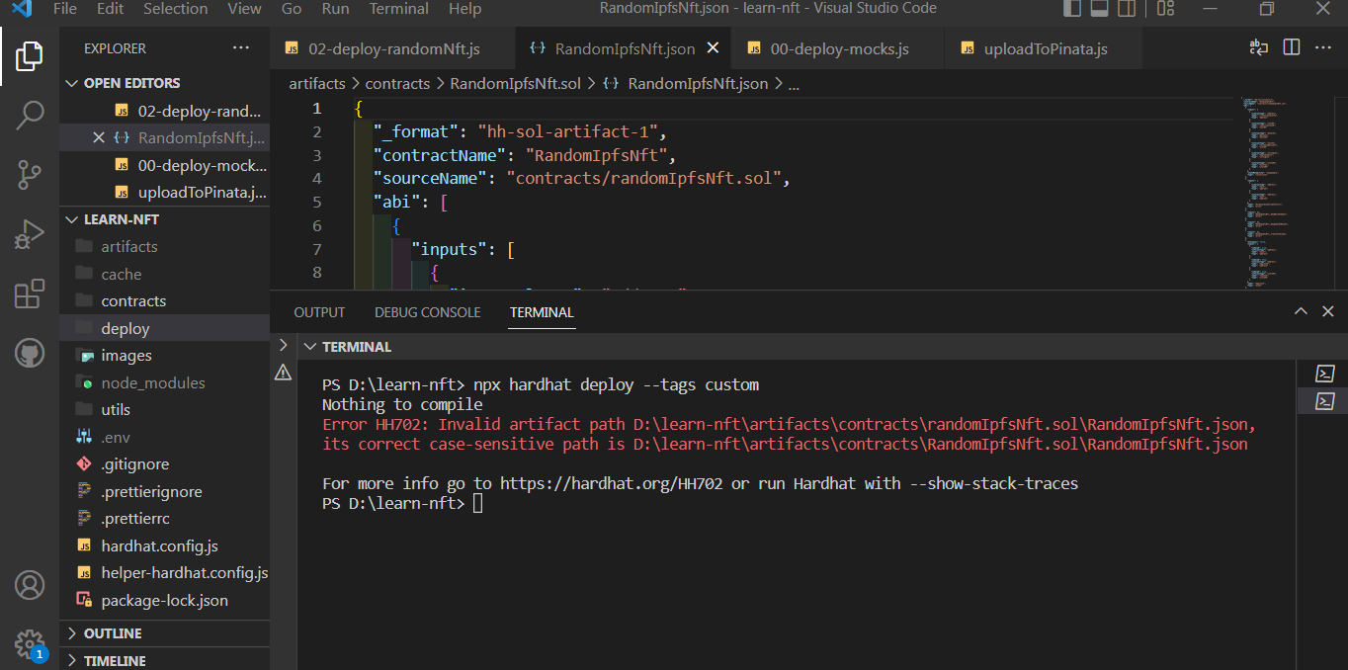The height and width of the screenshot is (670, 1348).
Task: Toggle word wrap in the editor toolbar
Action: point(1259,47)
